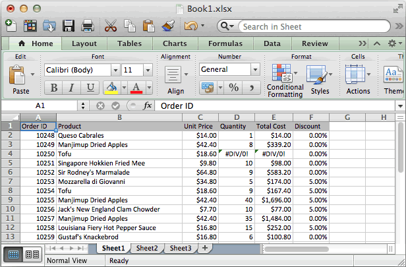Select all cells corner button
This screenshot has height=267, width=406.
tap(11, 117)
